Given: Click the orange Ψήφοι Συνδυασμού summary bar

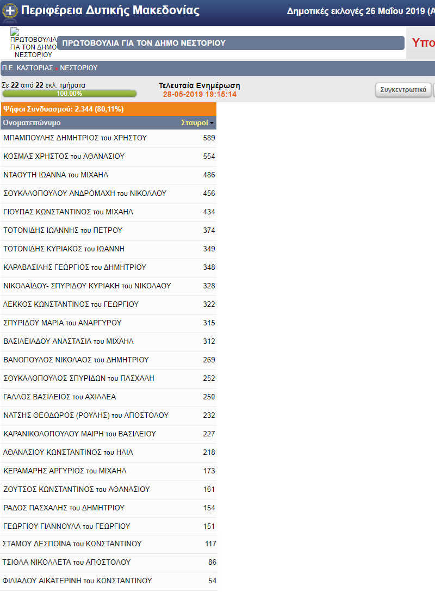Looking at the screenshot, I should pos(109,109).
